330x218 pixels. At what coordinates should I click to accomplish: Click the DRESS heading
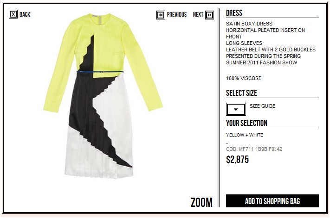[234, 13]
